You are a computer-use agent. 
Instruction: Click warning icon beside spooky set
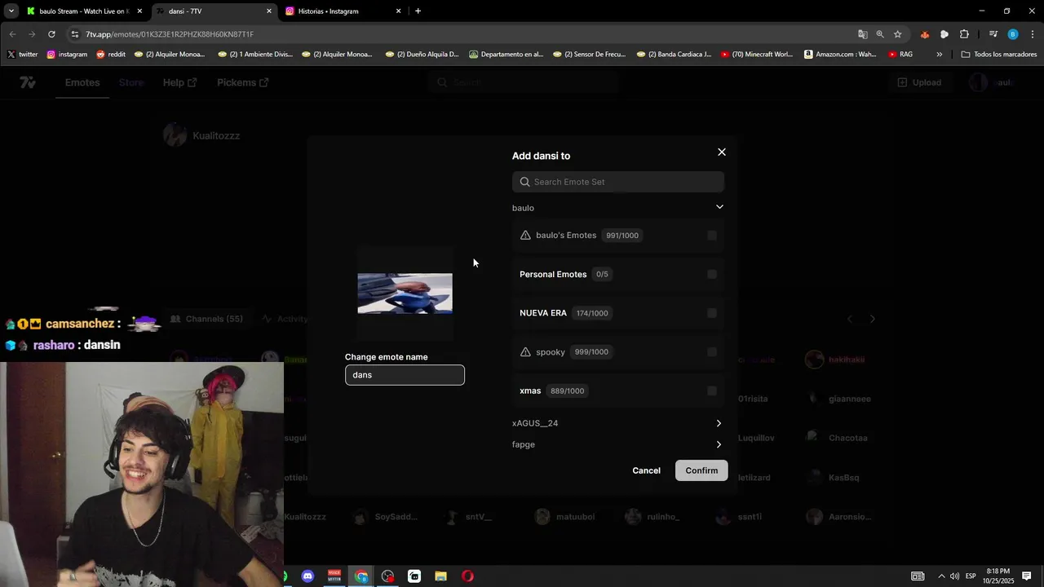525,352
